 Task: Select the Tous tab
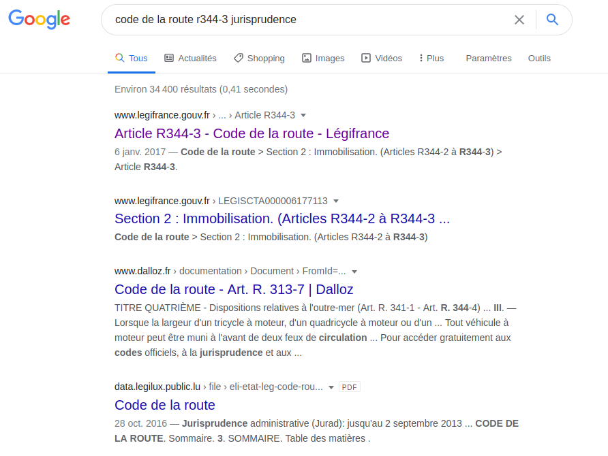click(x=132, y=58)
